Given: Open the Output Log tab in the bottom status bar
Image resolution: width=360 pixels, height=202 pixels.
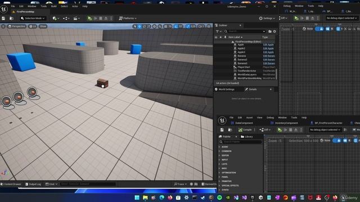Looking at the screenshot, I should click(33, 184).
